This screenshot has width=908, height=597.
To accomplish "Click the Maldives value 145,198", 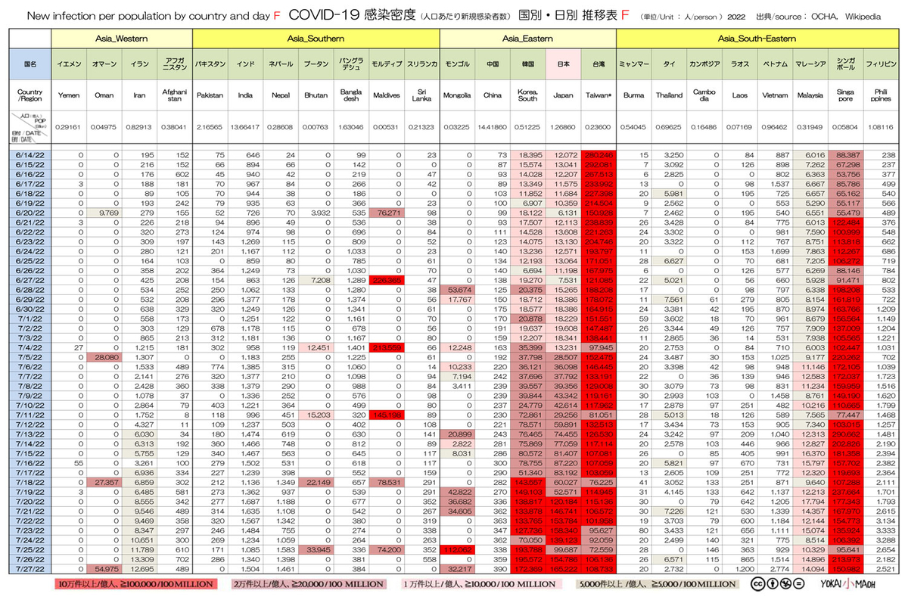I will click(387, 415).
